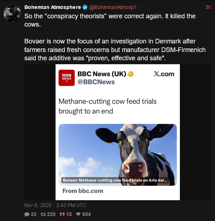This screenshot has height=221, width=215.
Task: Like the tweet with the heart icon
Action: point(78,214)
